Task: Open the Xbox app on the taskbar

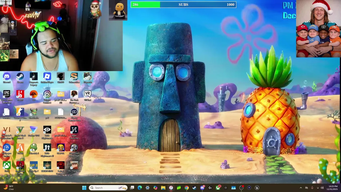Action: (218, 188)
